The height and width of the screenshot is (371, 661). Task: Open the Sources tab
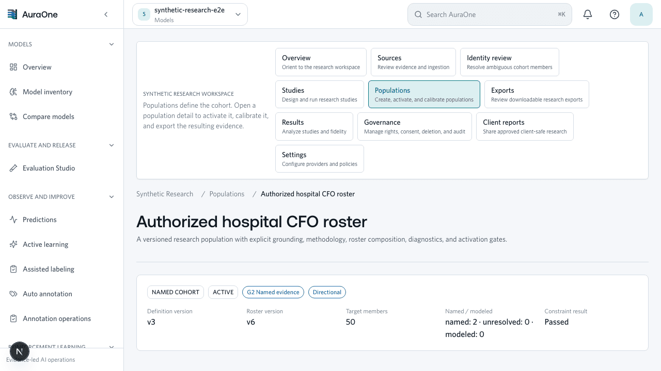pos(413,62)
